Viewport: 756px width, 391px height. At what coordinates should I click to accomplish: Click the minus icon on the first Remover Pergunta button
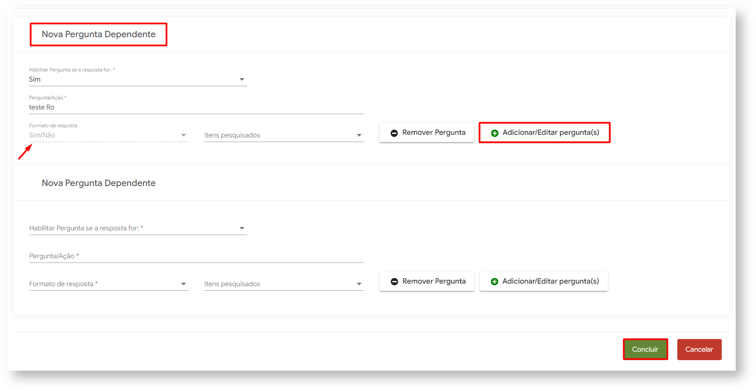point(394,133)
